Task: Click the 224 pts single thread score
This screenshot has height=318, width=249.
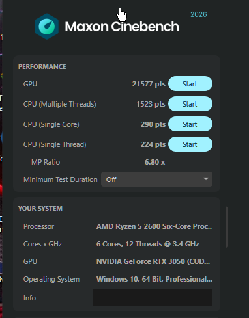Action: [x=153, y=144]
